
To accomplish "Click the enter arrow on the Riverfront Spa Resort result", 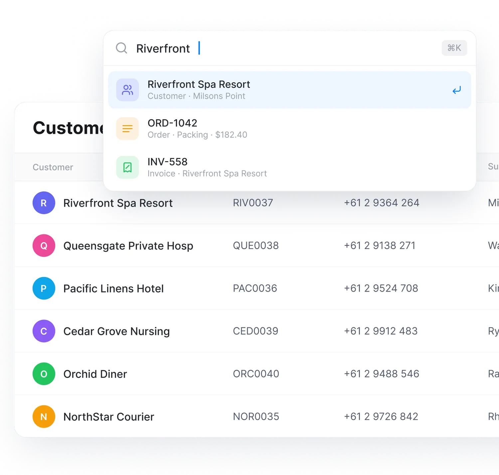I will coord(457,90).
